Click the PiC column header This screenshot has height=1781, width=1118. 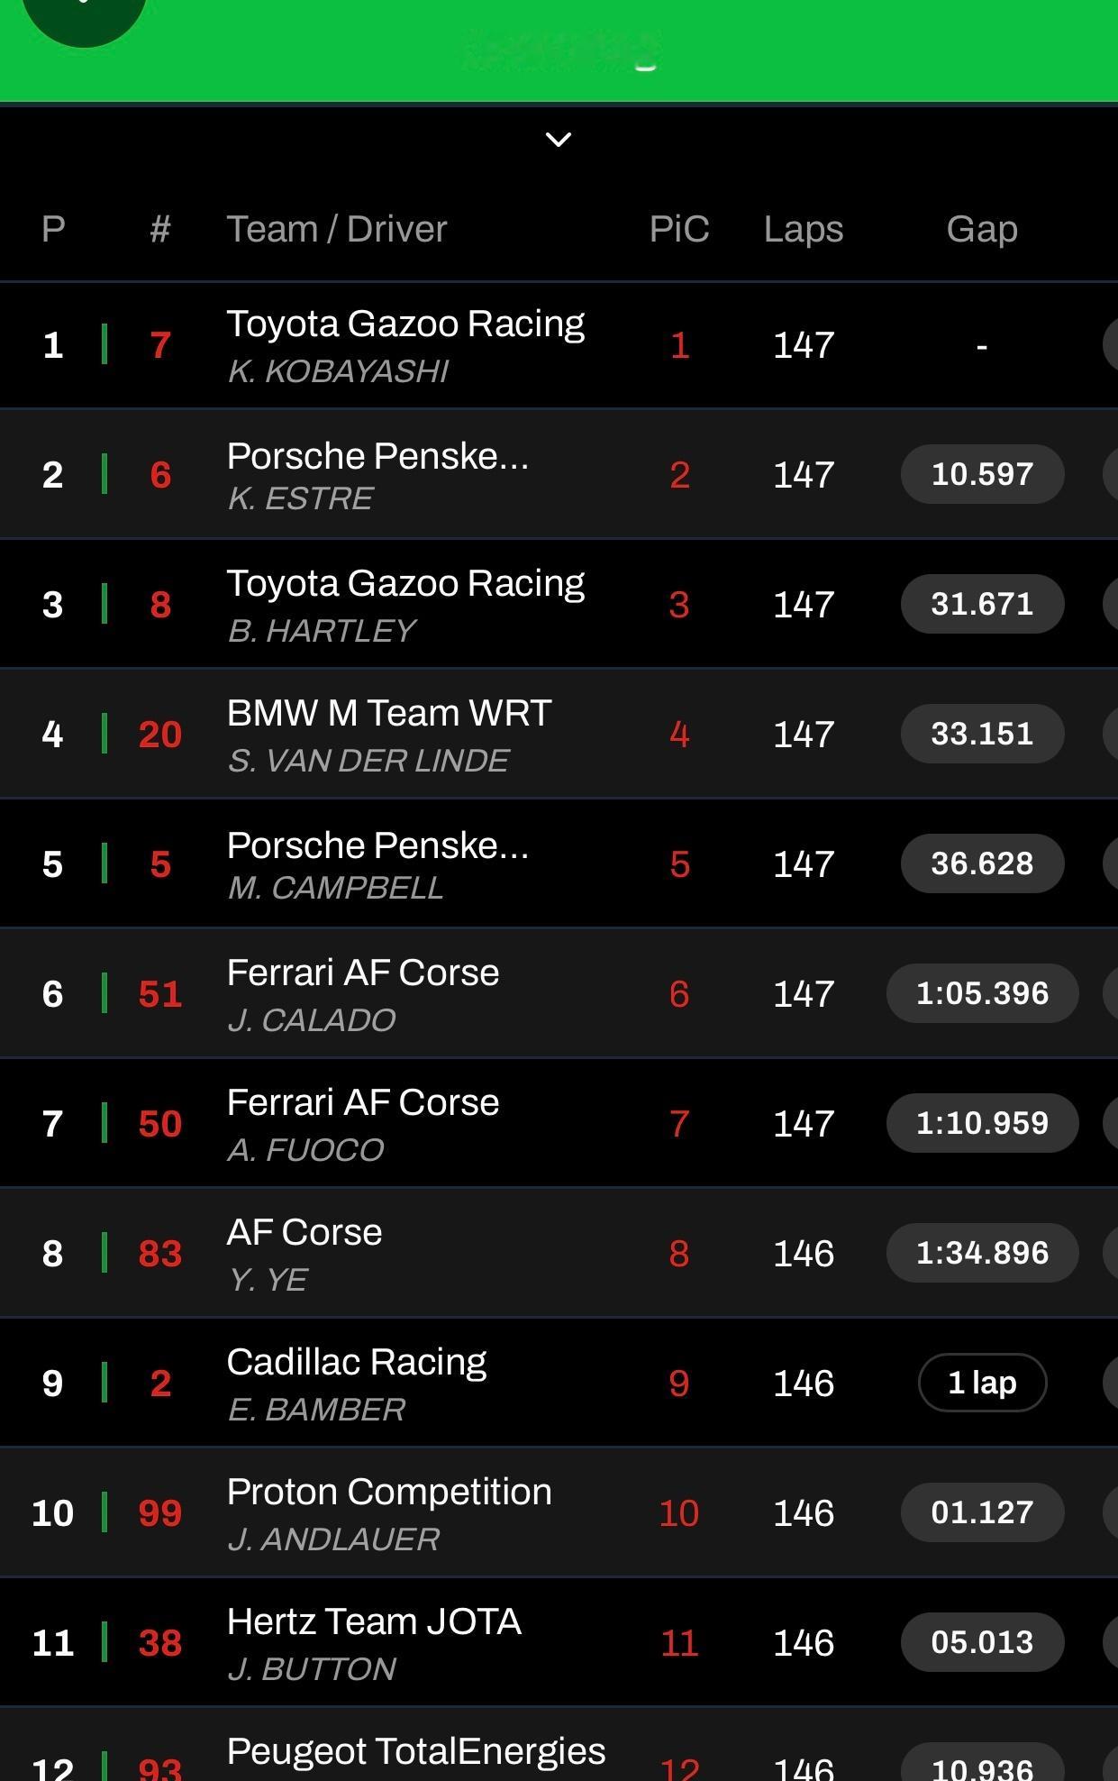[679, 230]
